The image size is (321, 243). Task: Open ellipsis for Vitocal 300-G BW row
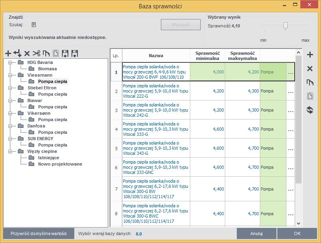[291, 189]
